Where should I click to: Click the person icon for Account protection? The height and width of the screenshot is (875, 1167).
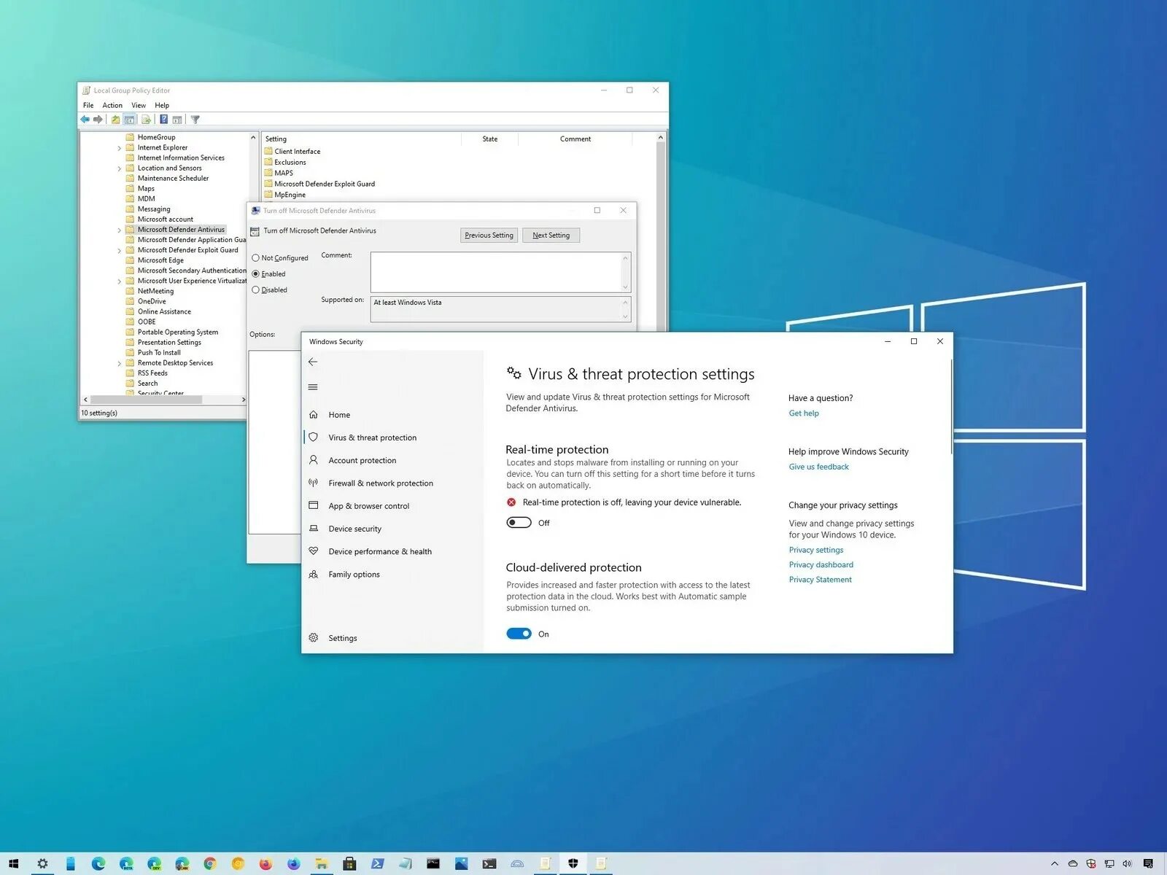(314, 460)
